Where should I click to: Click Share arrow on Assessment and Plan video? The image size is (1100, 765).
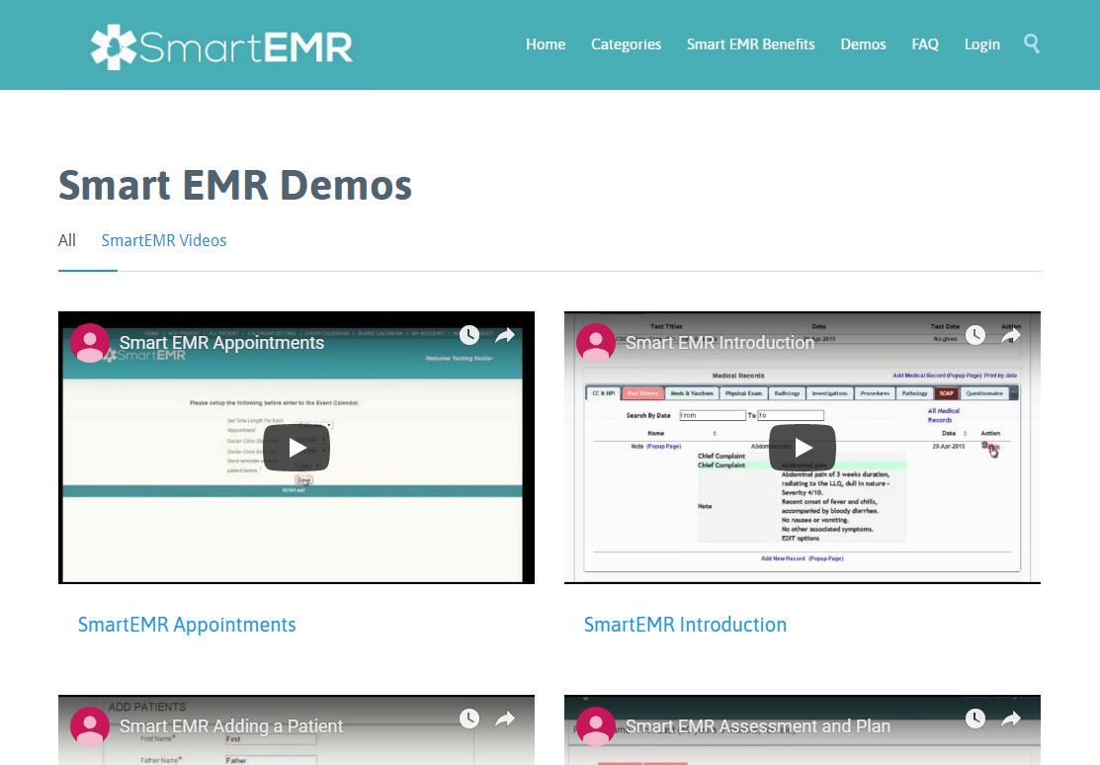tap(1011, 719)
